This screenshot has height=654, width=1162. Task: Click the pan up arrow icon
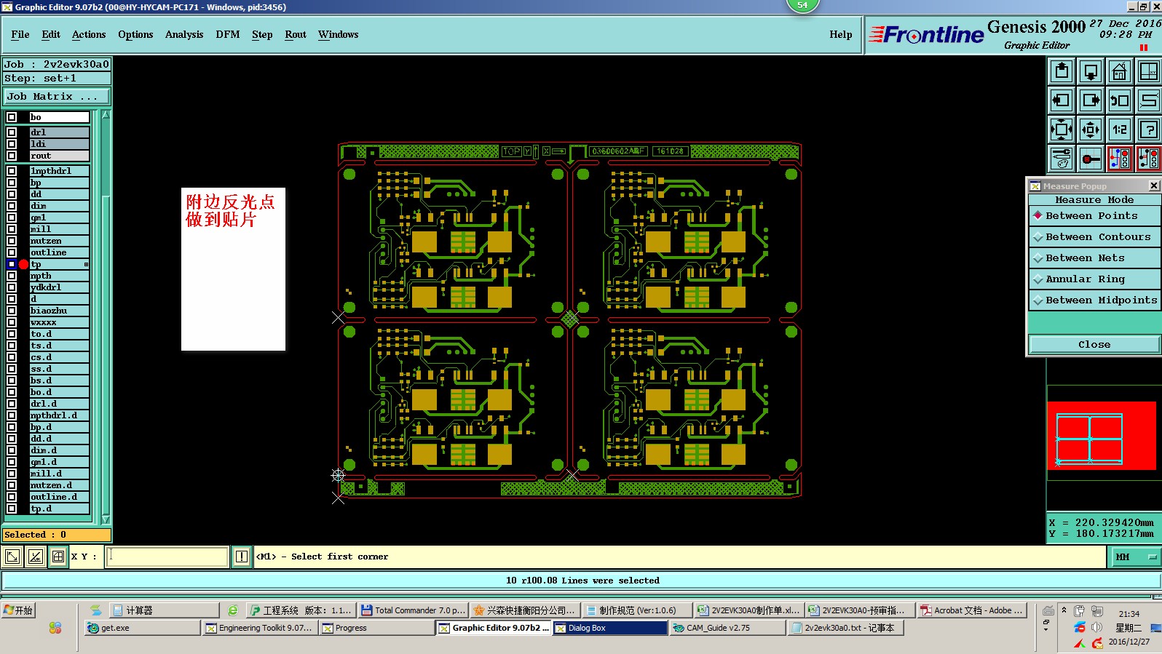click(x=1062, y=71)
